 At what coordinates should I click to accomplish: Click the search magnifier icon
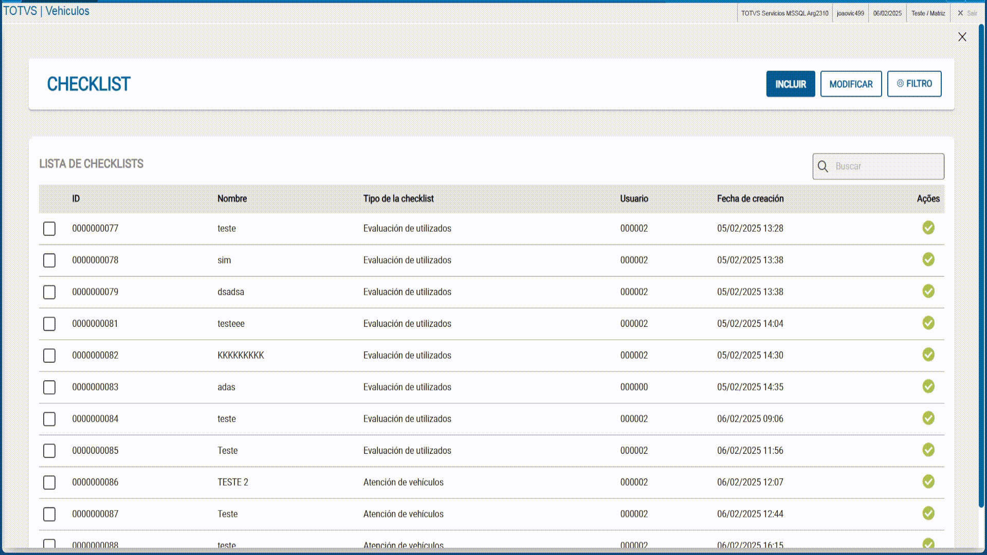[x=822, y=166]
